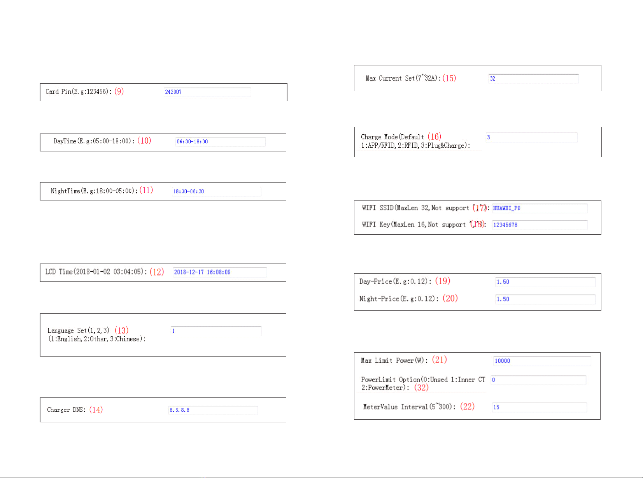Click the 'Language Set(1,2,3)' label
Screen dimensions: 643x478
79,330
